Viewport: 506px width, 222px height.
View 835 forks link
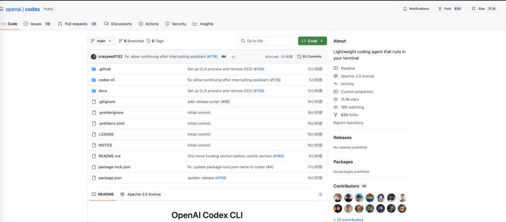tap(345, 115)
